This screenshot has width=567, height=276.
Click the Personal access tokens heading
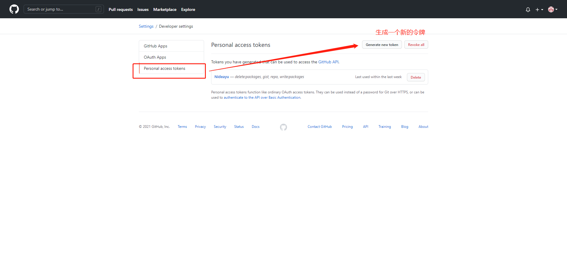(241, 45)
